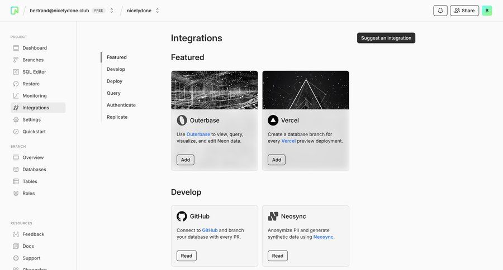Click the Dashboard sidebar icon

tap(16, 48)
